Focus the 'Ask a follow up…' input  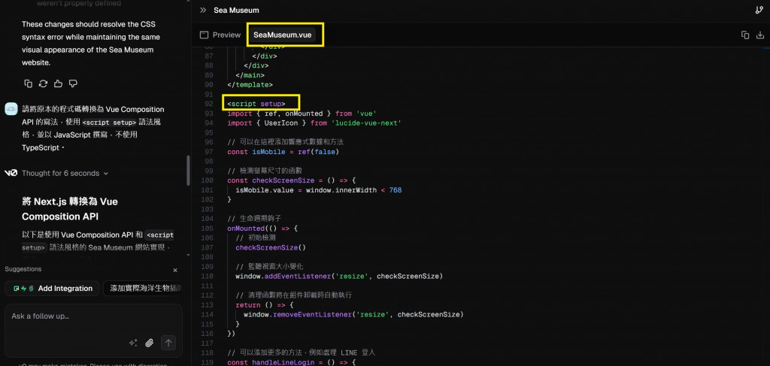pyautogui.click(x=93, y=316)
